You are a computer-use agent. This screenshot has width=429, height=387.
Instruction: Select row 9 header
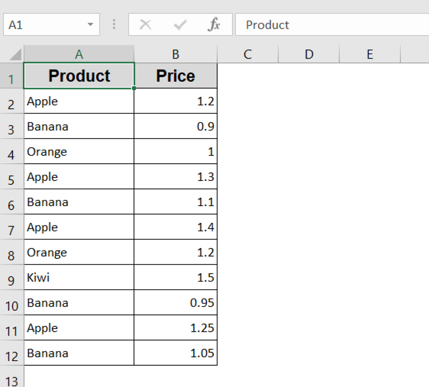(x=13, y=277)
